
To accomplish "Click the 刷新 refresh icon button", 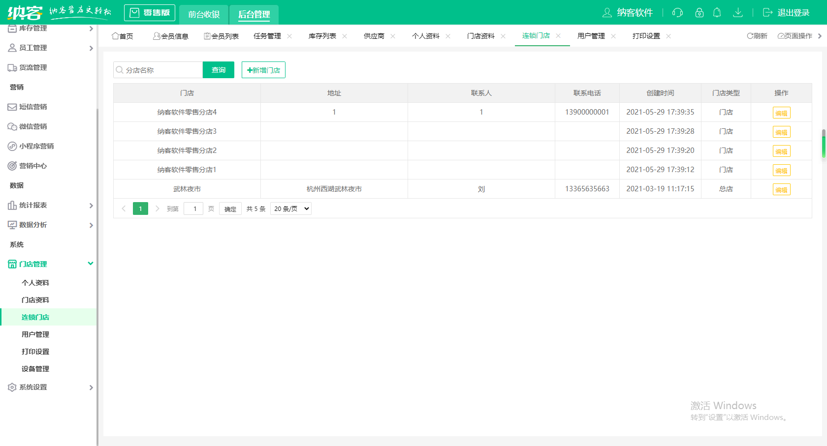I will tap(757, 36).
